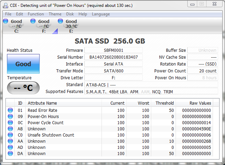Screen dimensions: 225x165
Task: Open the Function menu
Action: click(36, 14)
